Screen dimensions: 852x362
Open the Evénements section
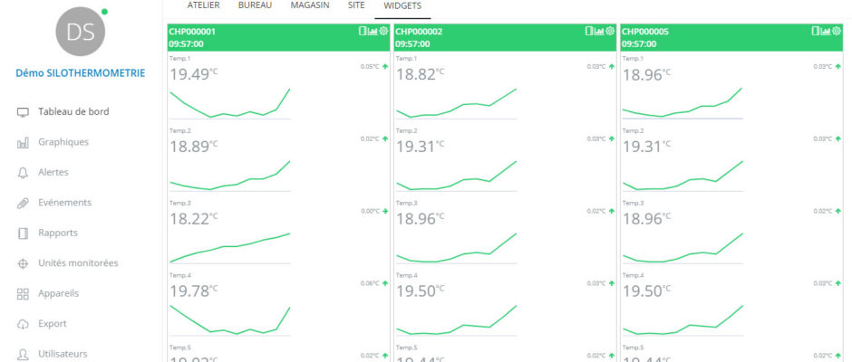pos(64,203)
